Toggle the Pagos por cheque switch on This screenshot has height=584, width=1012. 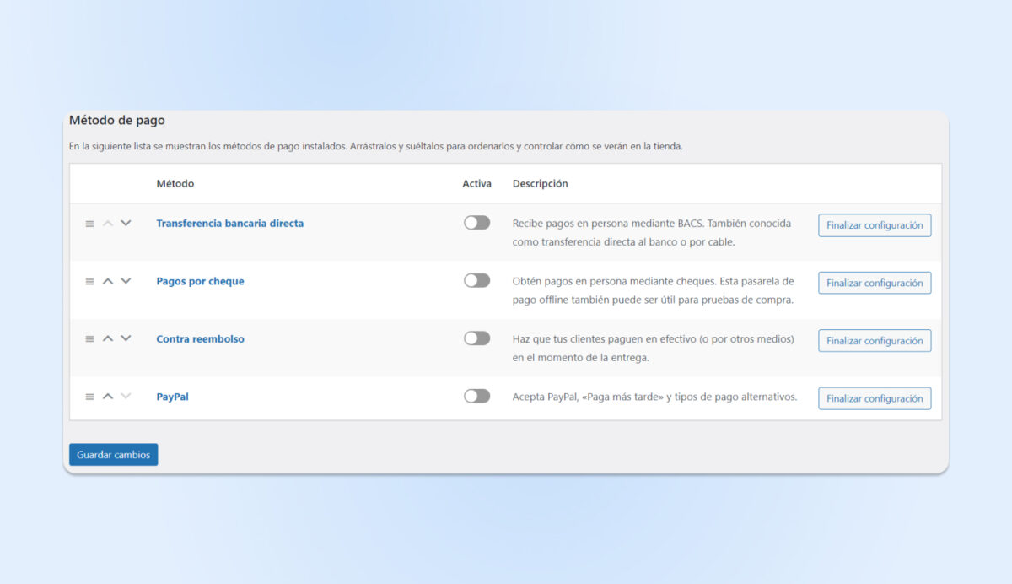(476, 279)
